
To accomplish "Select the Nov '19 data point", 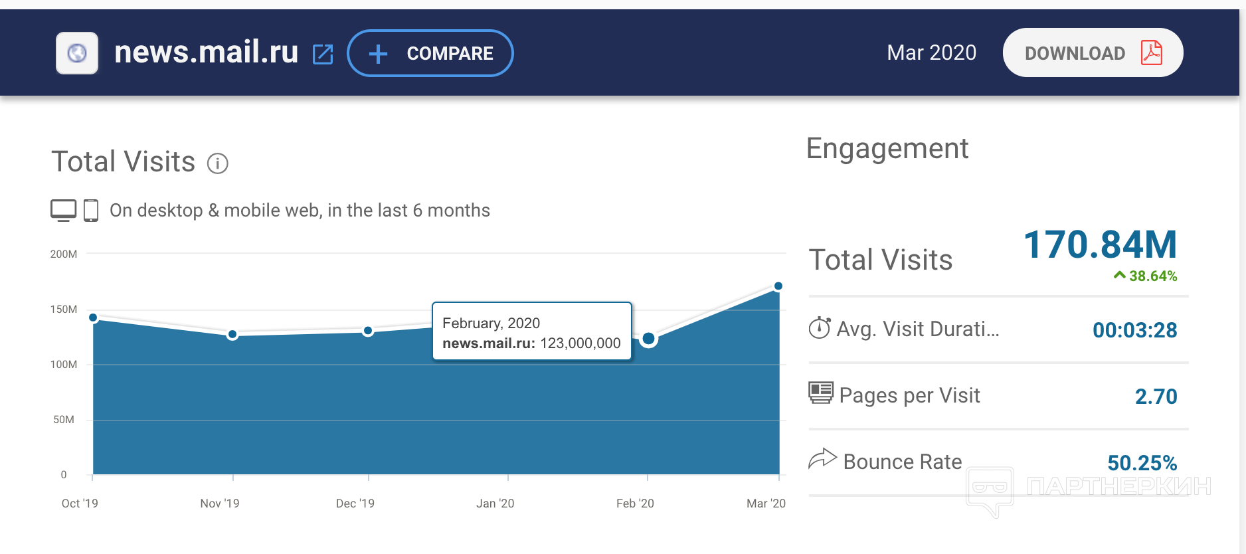I will (232, 334).
